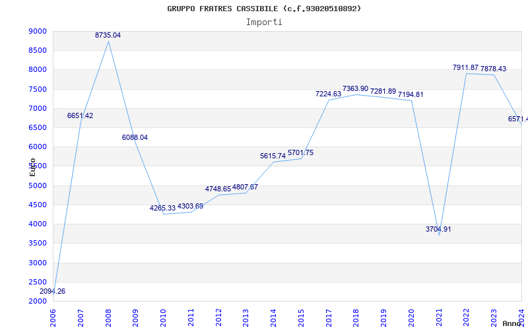Select the 7281.89 data label
Viewport: 528px width, 330px height.
[x=383, y=91]
